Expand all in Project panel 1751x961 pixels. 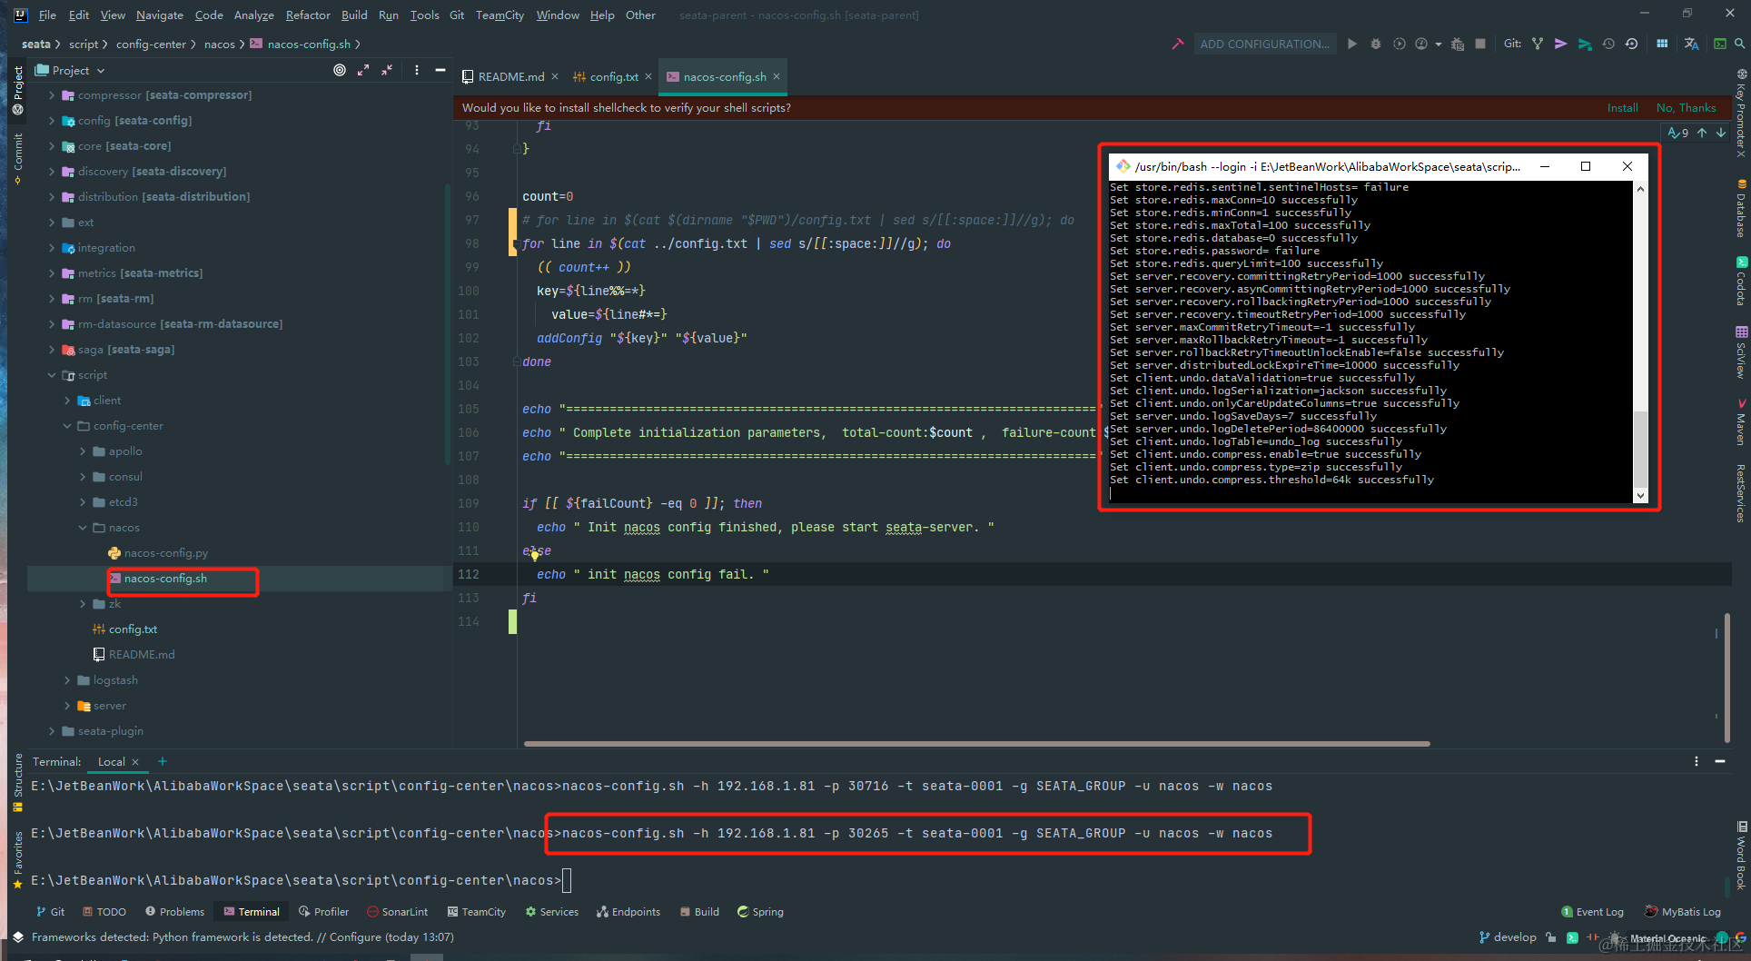click(363, 70)
